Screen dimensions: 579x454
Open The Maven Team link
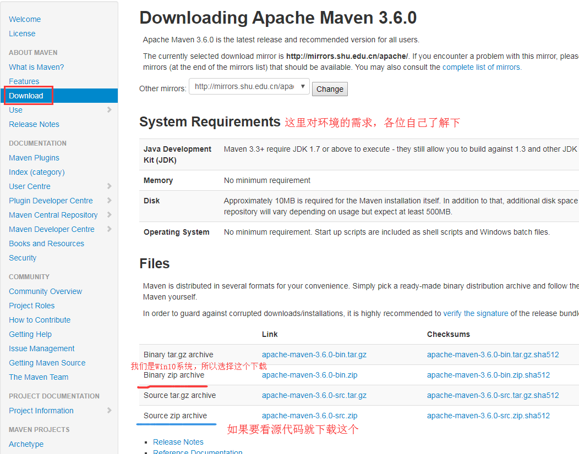click(39, 377)
